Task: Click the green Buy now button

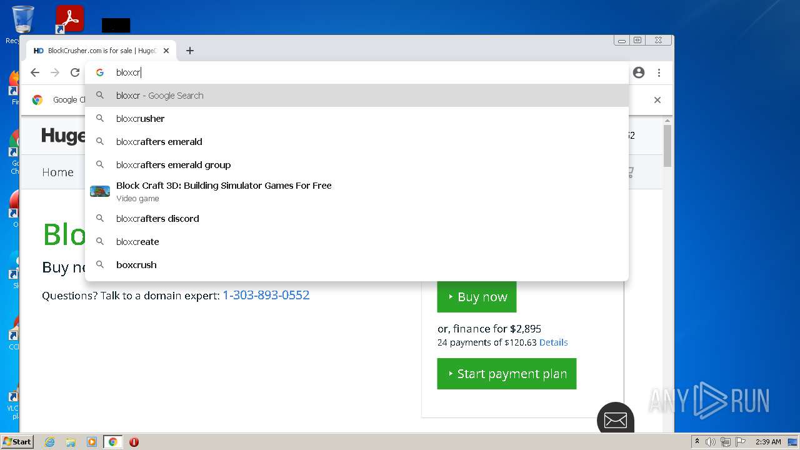Action: [477, 297]
